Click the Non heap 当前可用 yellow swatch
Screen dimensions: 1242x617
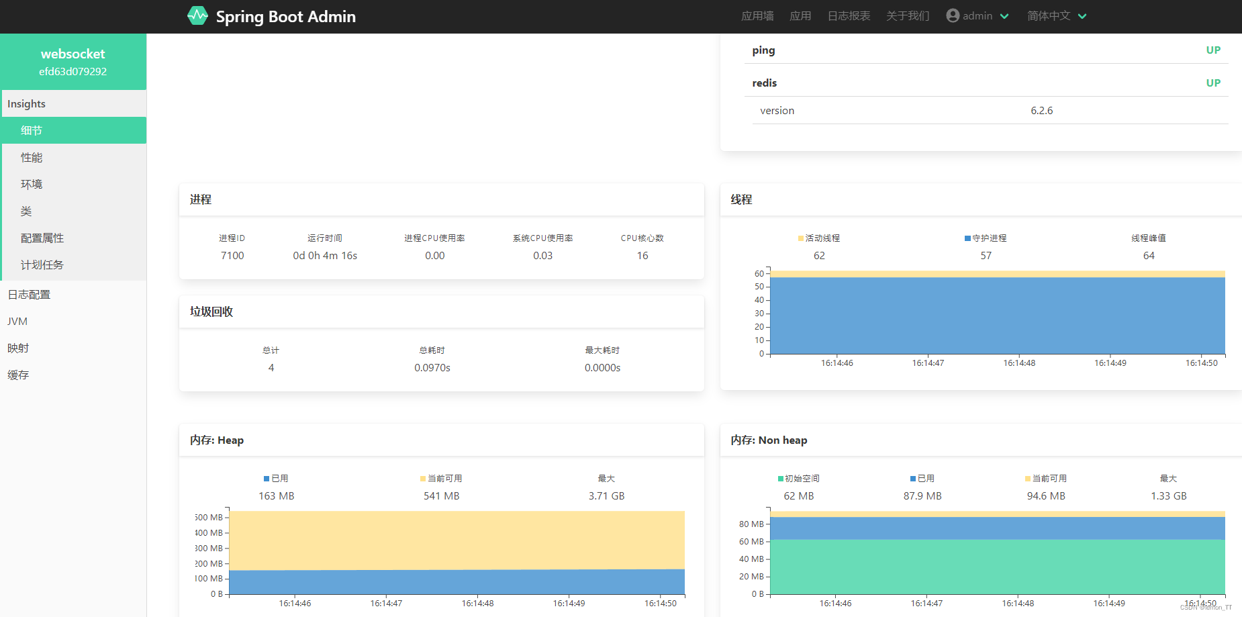(x=1028, y=479)
